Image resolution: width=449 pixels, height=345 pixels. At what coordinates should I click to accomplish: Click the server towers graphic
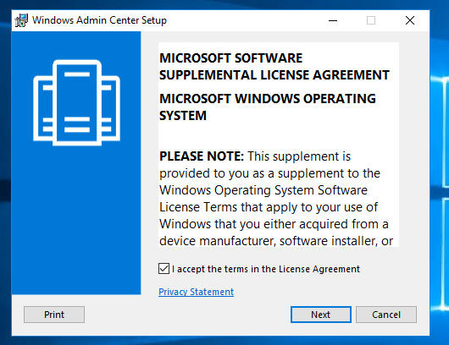coord(77,102)
